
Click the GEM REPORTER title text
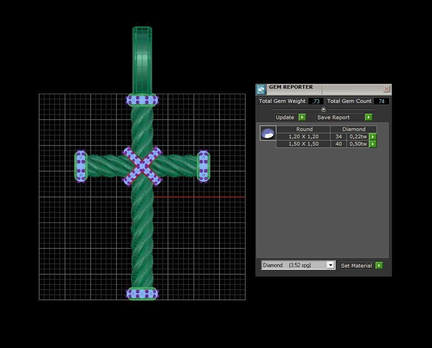coord(291,87)
